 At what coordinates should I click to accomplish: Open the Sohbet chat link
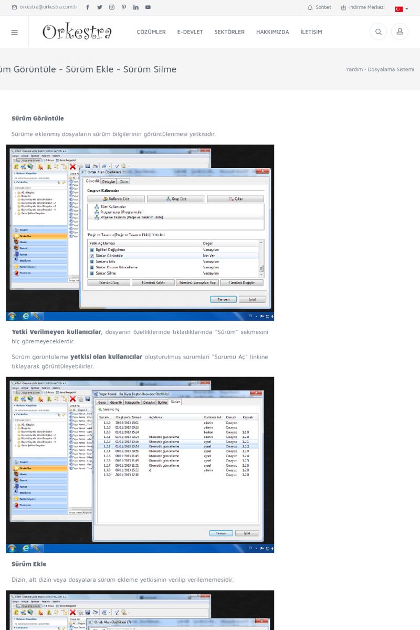pos(319,7)
